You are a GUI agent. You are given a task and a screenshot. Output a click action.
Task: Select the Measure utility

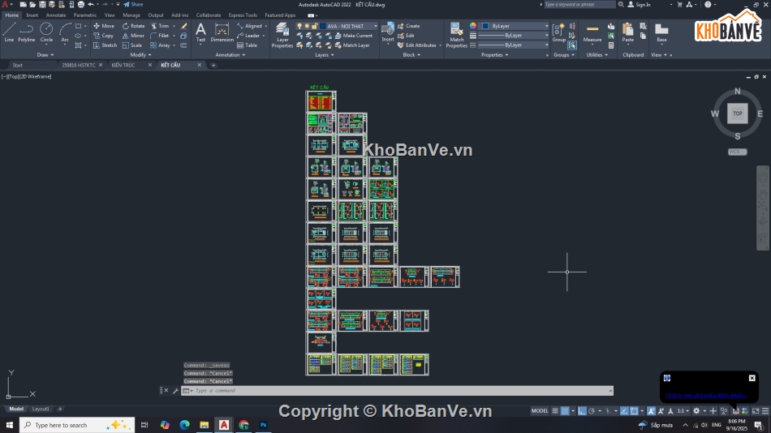pyautogui.click(x=592, y=32)
